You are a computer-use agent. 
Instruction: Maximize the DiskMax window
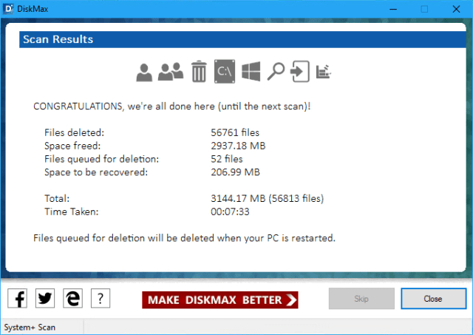click(424, 9)
